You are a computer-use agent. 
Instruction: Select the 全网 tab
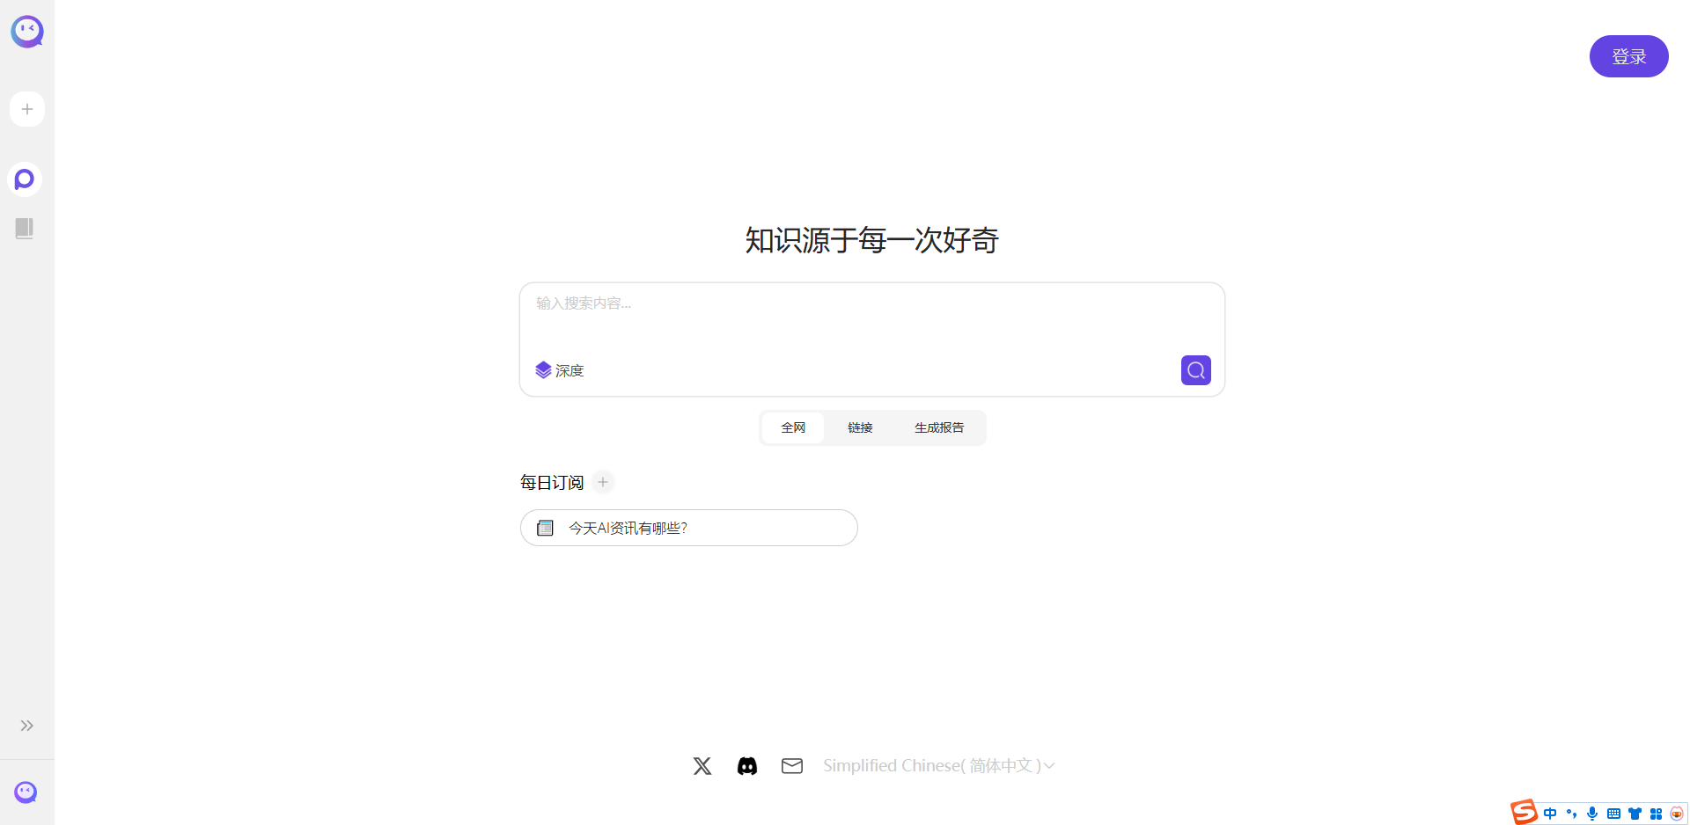pyautogui.click(x=793, y=427)
